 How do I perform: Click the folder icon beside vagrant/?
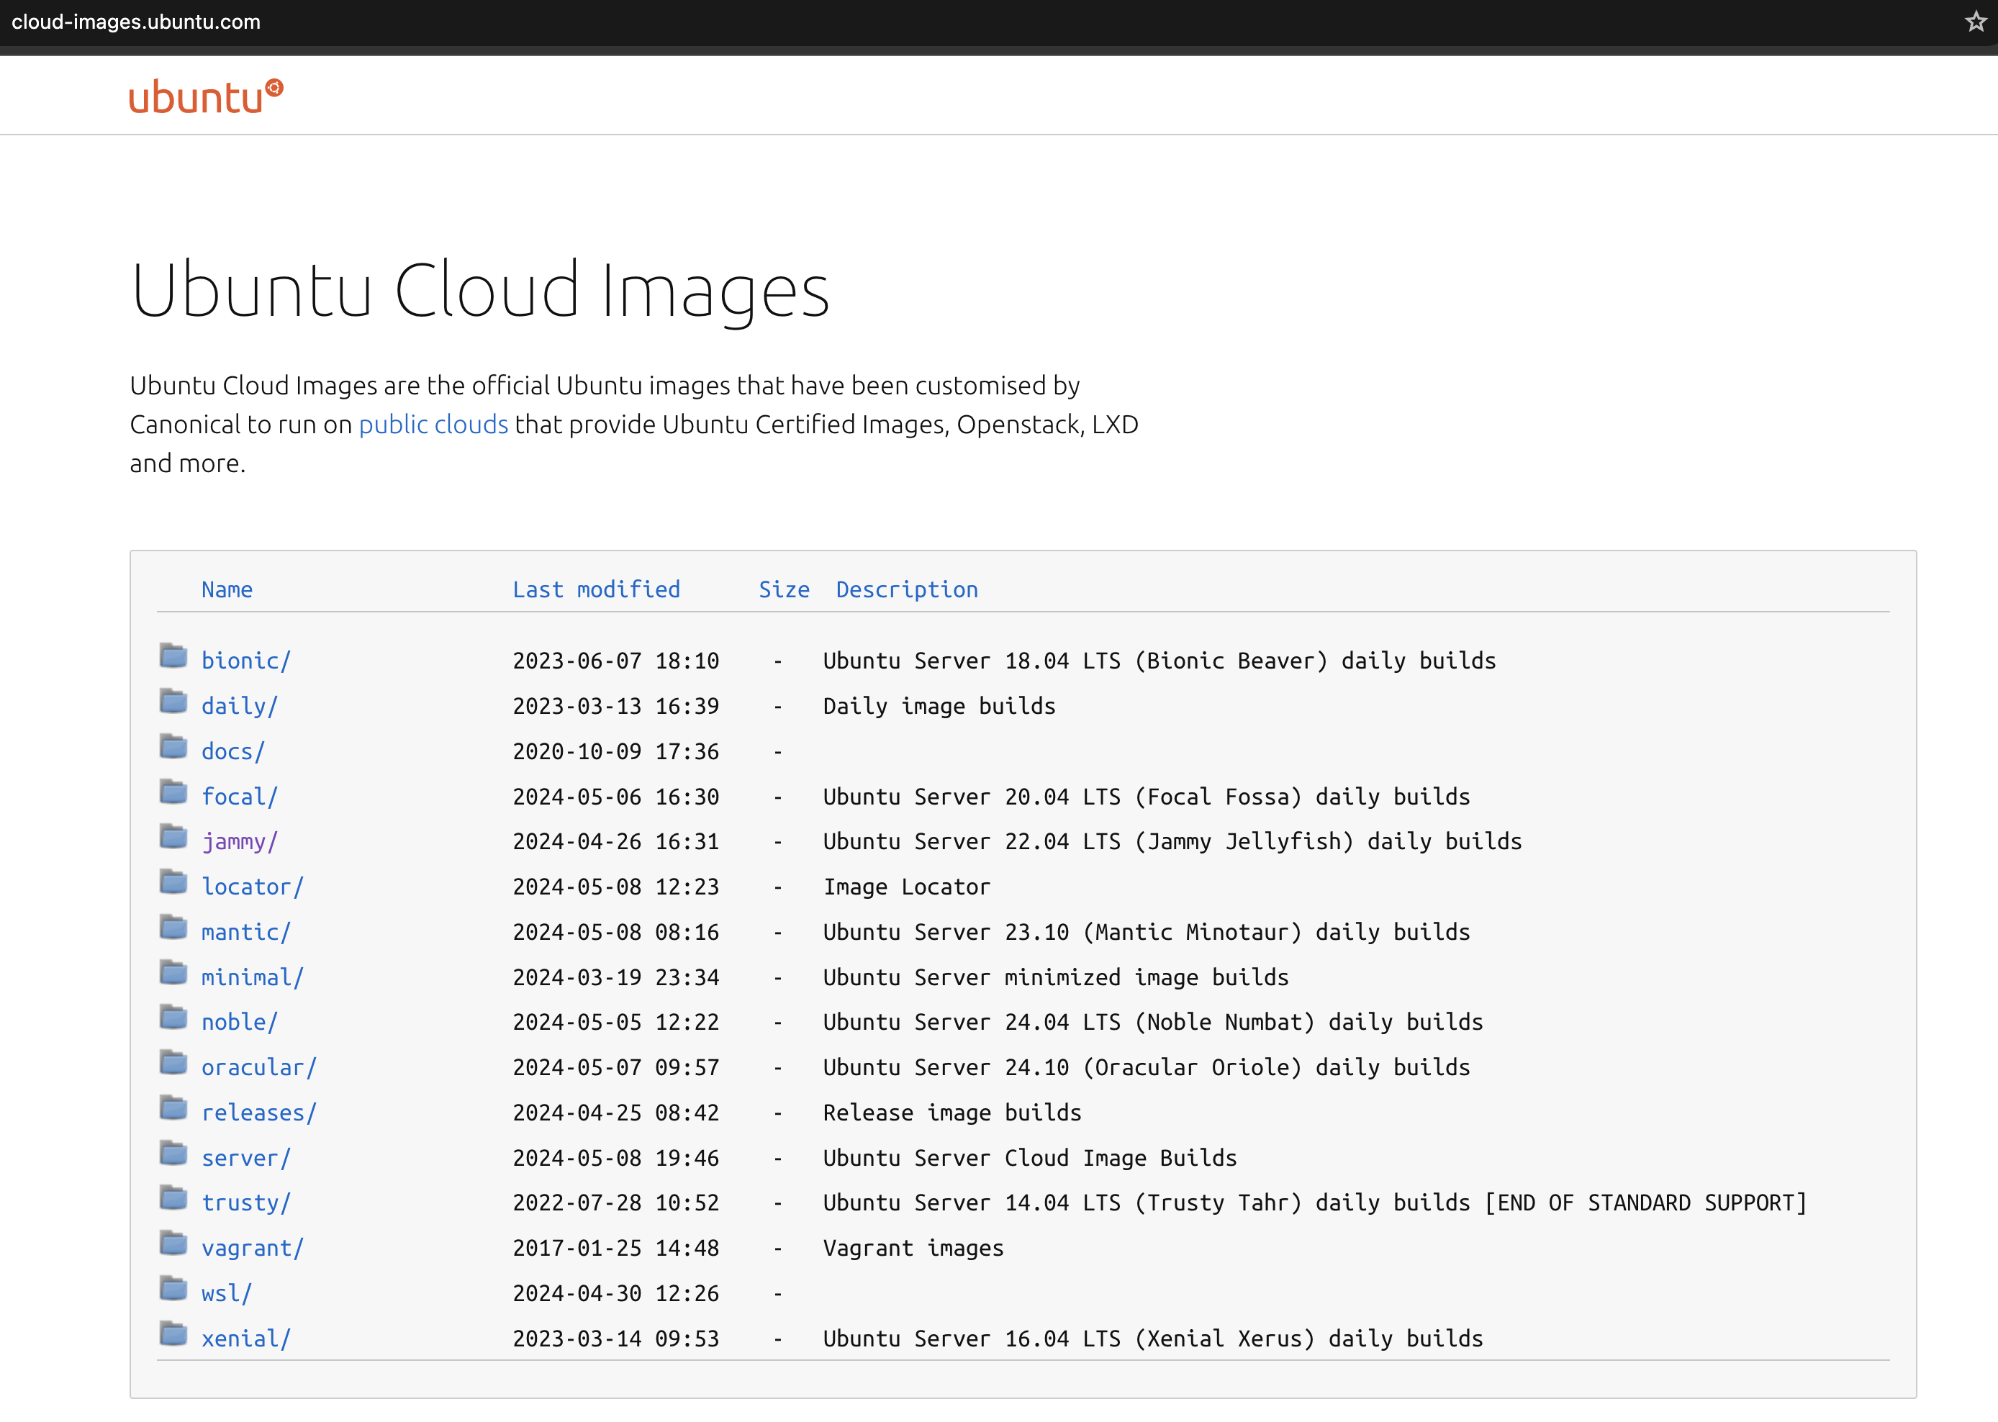[173, 1244]
